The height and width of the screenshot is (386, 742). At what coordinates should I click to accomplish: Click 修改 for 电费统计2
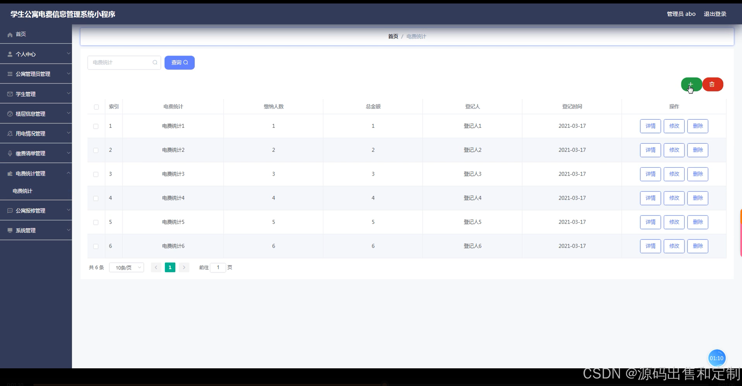[674, 150]
